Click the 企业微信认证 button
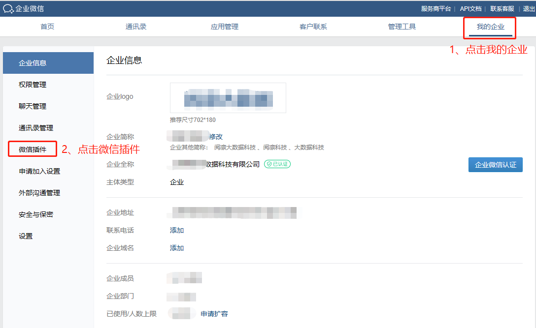The width and height of the screenshot is (536, 328). tap(495, 165)
